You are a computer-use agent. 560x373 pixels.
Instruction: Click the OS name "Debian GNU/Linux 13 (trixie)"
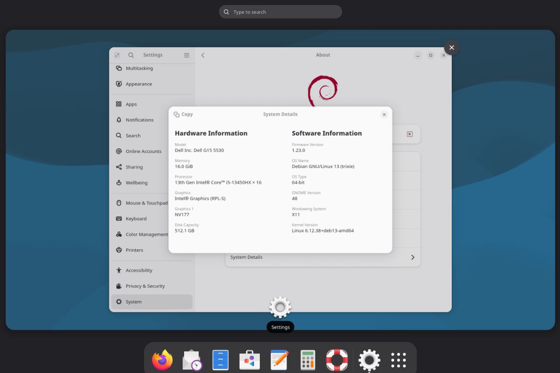(x=323, y=166)
